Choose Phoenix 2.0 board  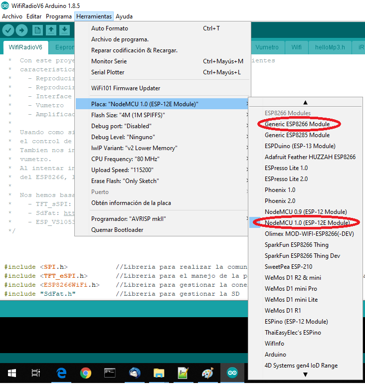coord(305,201)
